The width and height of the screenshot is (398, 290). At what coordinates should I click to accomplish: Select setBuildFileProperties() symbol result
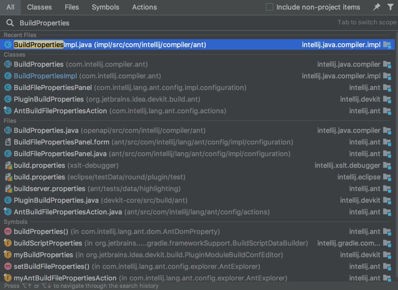click(52, 266)
